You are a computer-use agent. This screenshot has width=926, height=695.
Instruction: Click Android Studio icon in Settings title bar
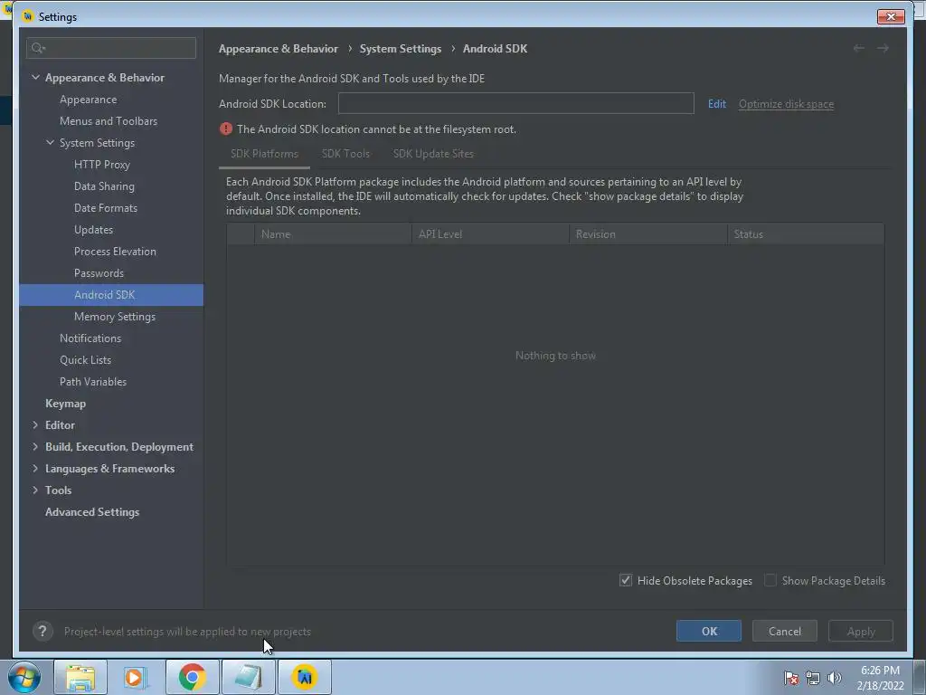28,16
